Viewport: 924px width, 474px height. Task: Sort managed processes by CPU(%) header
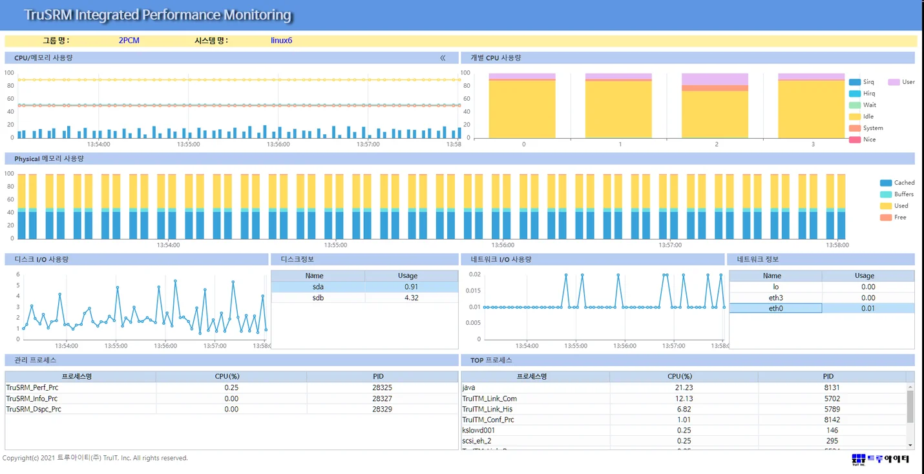pos(231,376)
